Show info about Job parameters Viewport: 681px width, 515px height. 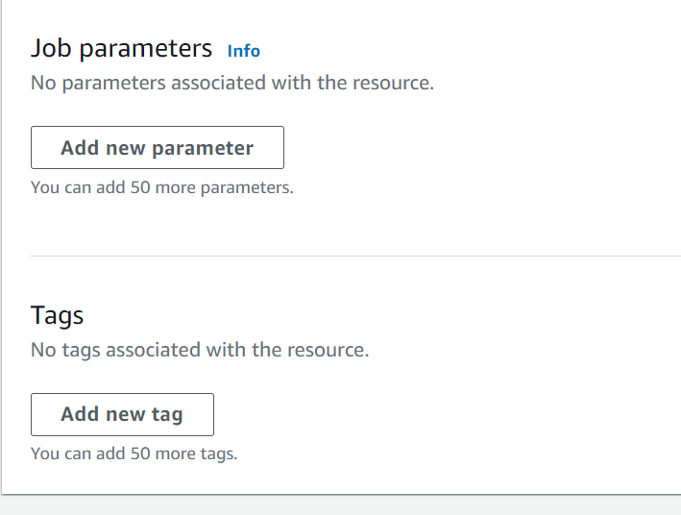point(243,51)
